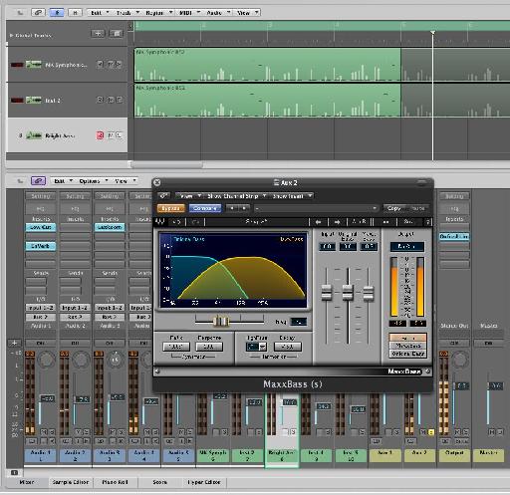The height and width of the screenshot is (495, 510).
Task: Click the instrument icon of the NN Symphonic track
Action: 34,64
